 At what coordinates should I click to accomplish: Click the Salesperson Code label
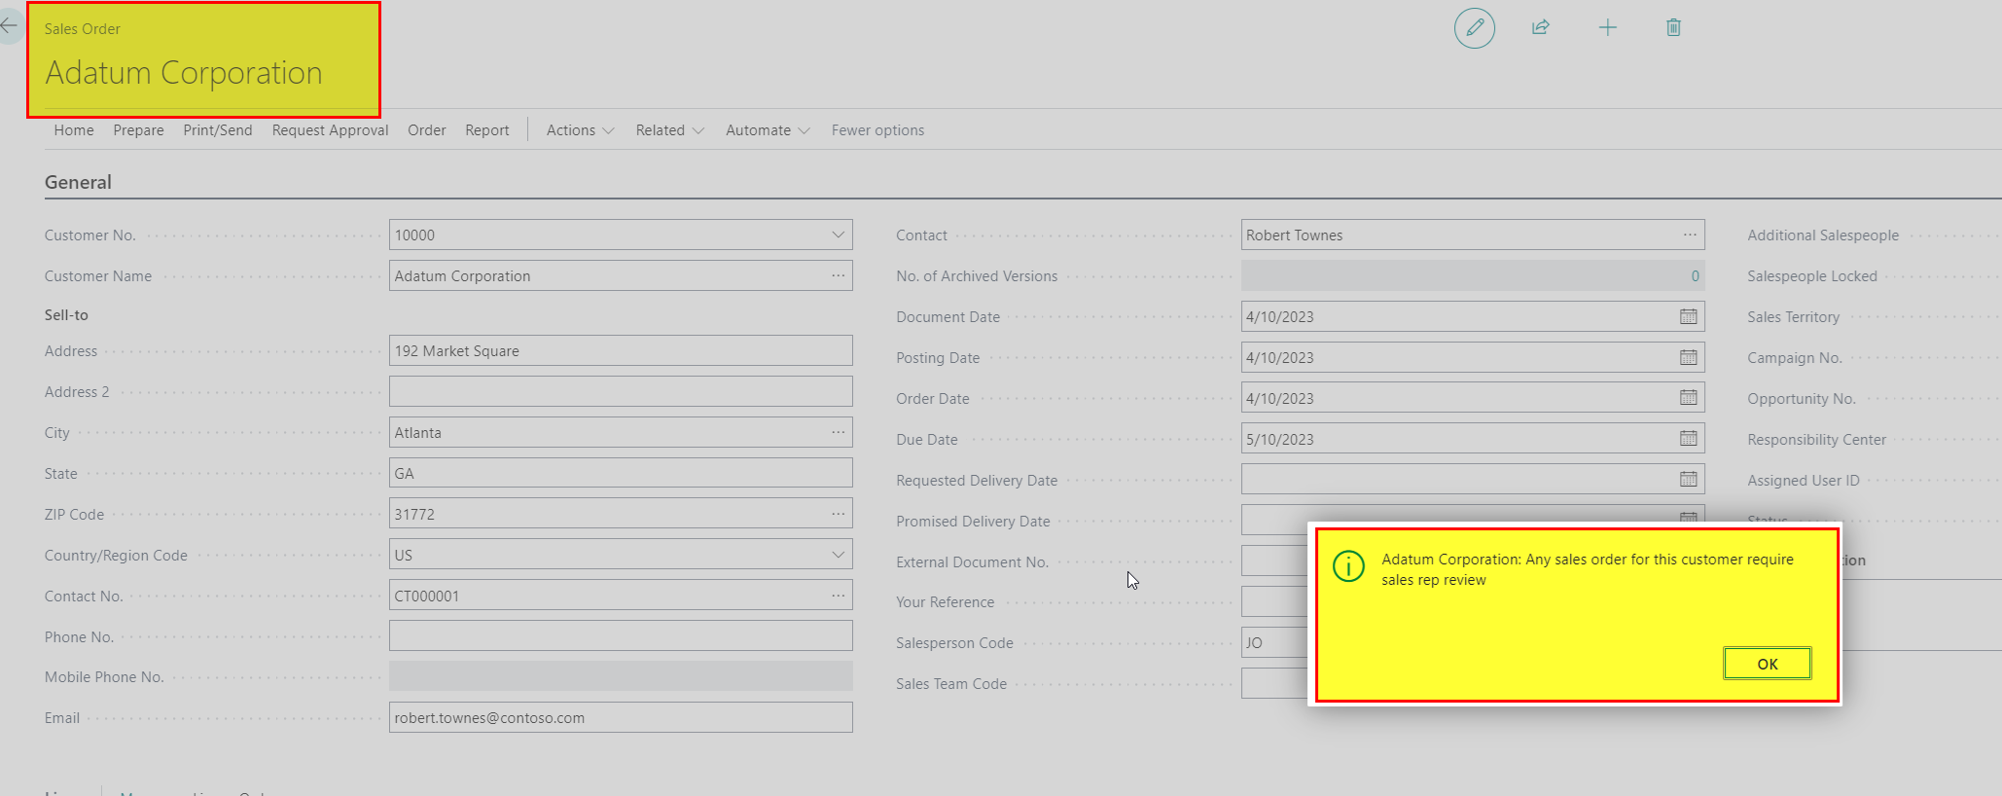pos(954,643)
